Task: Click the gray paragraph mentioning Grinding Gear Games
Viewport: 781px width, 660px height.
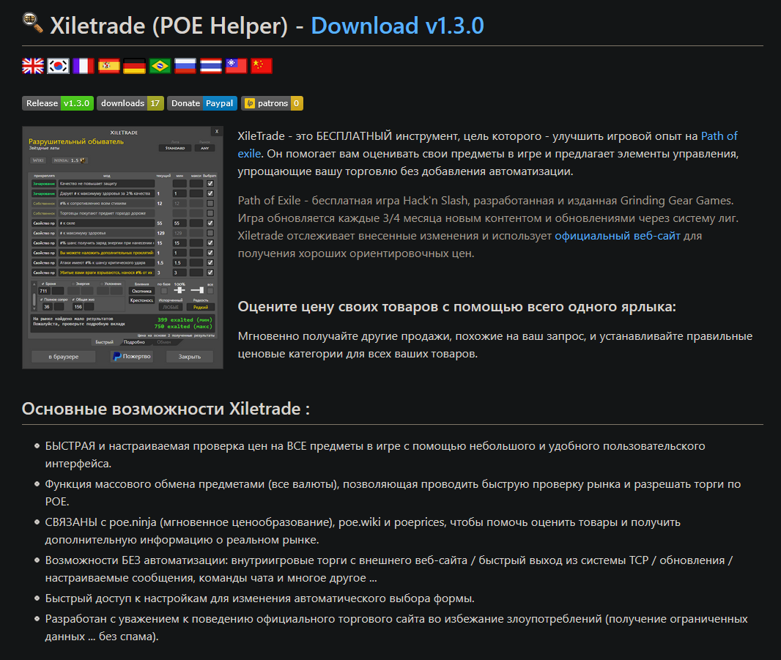Action: pos(488,227)
